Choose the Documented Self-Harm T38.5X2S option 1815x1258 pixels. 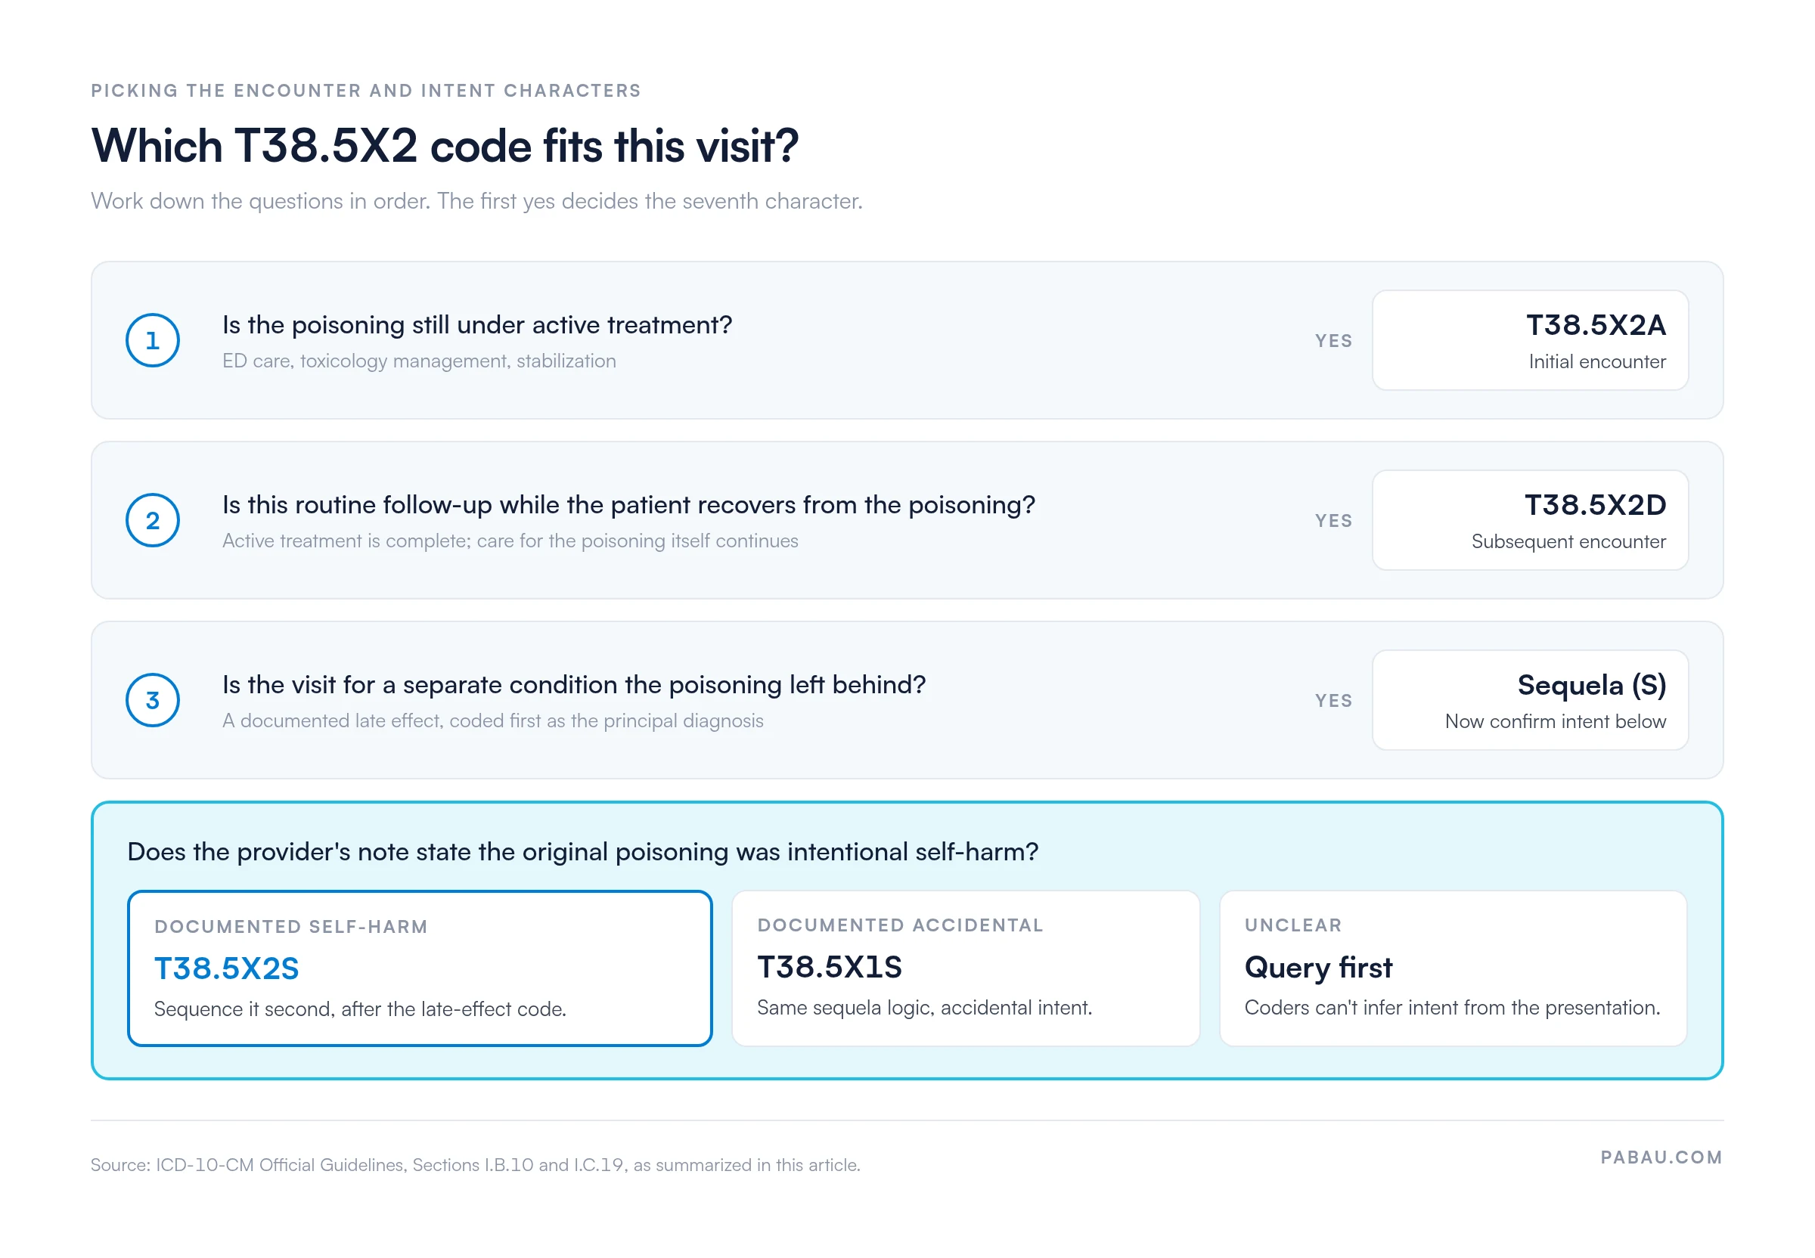click(420, 968)
